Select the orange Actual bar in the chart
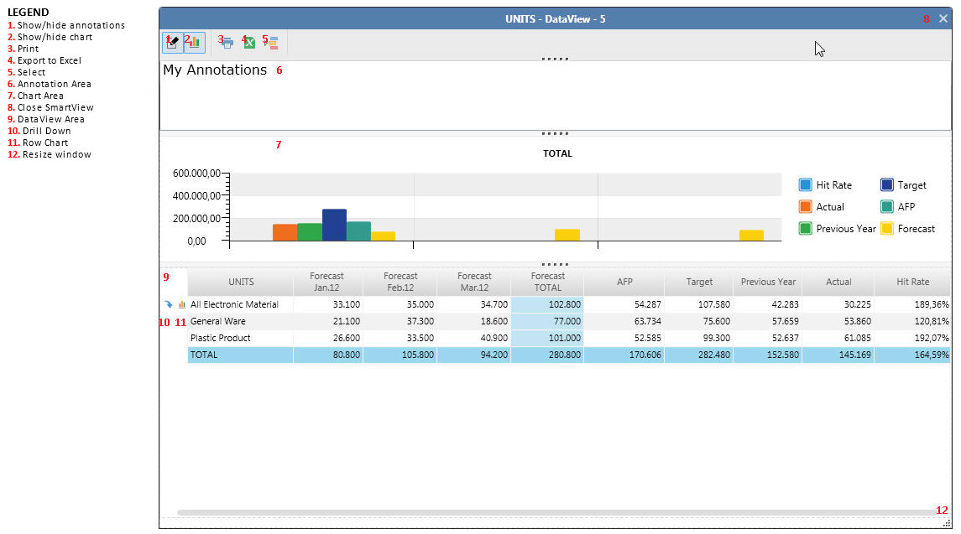961x534 pixels. [285, 232]
